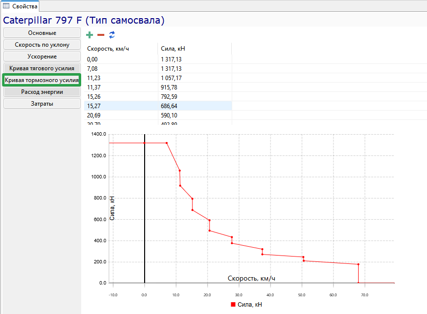Select force cell 915,78
Screen dimensions: 427x314
195,87
